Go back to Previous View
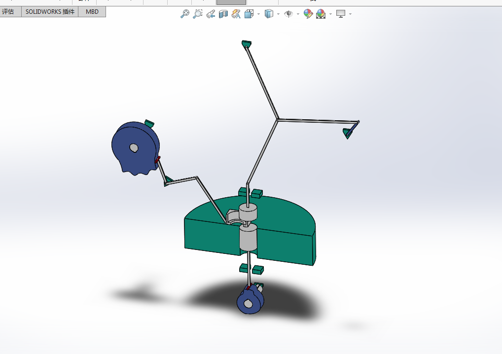Image resolution: width=502 pixels, height=354 pixels. click(x=211, y=14)
